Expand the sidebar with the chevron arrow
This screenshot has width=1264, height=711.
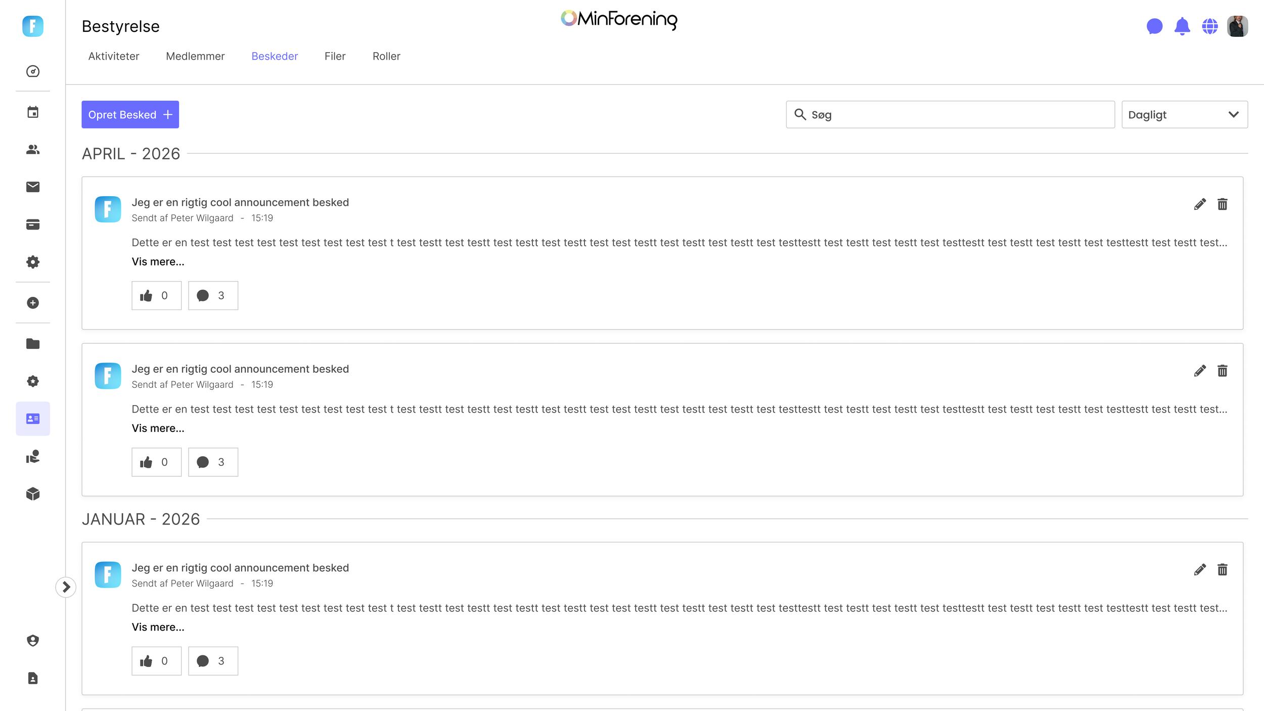pos(66,587)
